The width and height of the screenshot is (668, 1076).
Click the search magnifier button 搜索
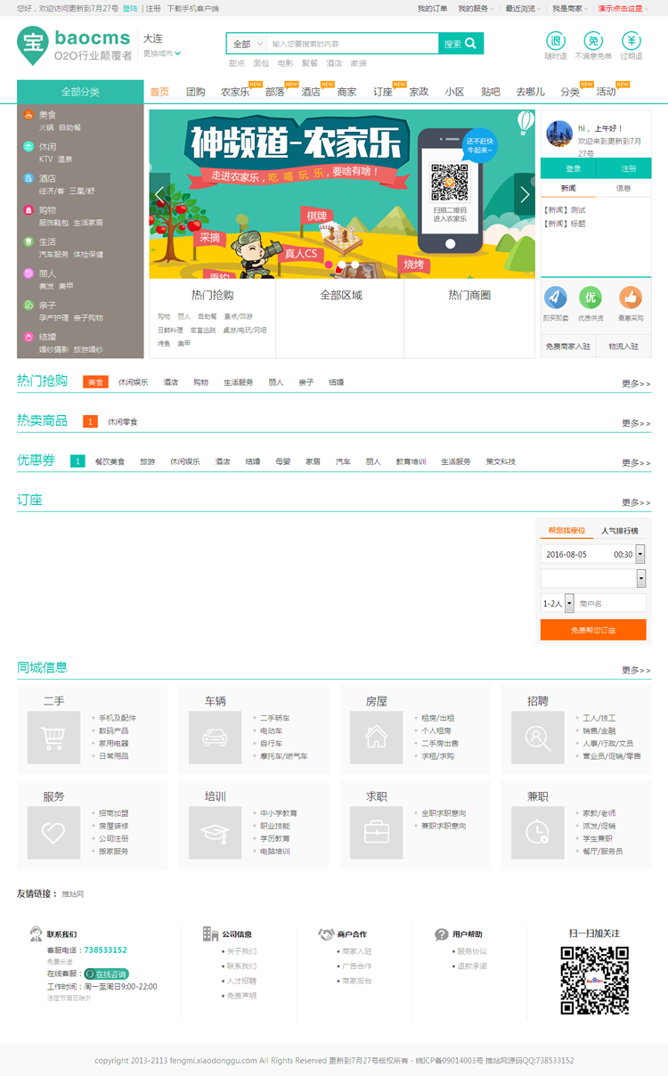click(x=461, y=44)
